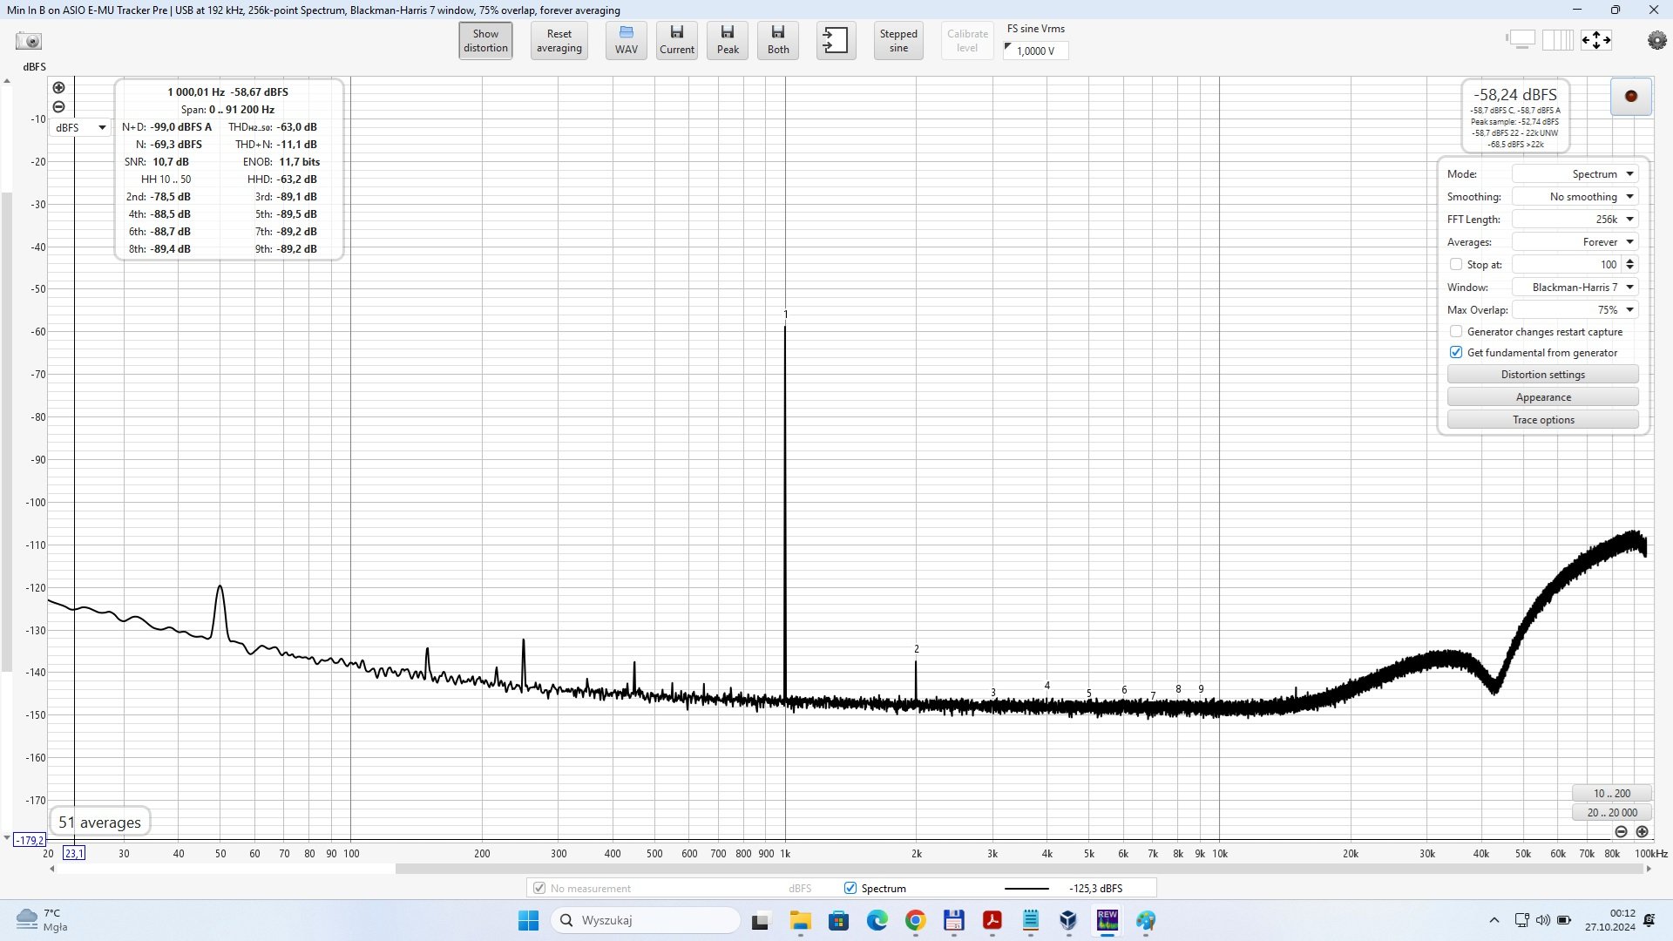The width and height of the screenshot is (1673, 941).
Task: Toggle the Show distortion button
Action: tap(485, 41)
